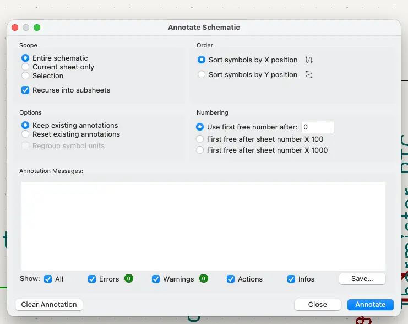Click the Errors count badge
The height and width of the screenshot is (324, 408).
[129, 278]
